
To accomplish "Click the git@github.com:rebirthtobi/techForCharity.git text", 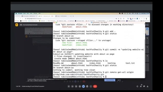I will click(79, 74).
